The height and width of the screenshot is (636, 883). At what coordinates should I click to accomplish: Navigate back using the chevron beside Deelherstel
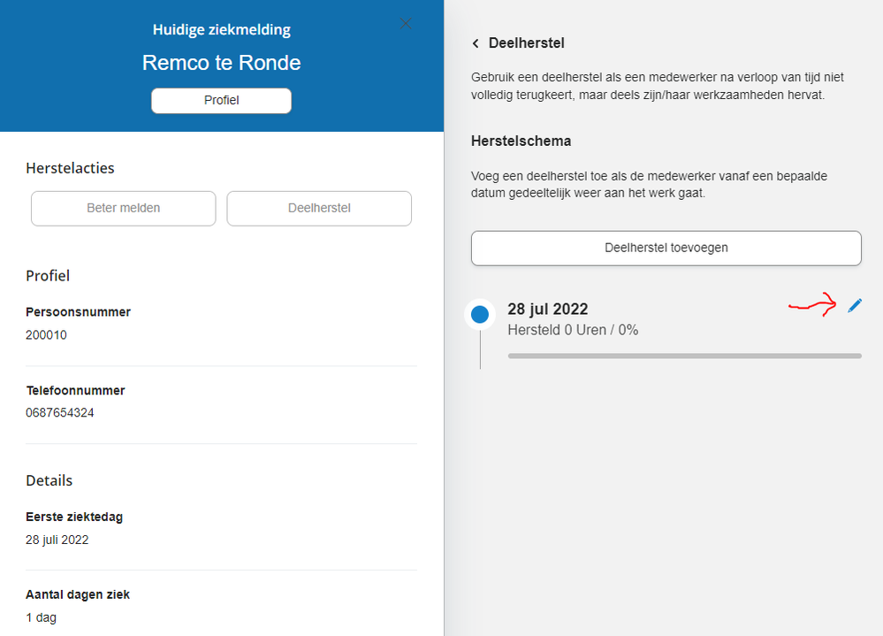[475, 42]
